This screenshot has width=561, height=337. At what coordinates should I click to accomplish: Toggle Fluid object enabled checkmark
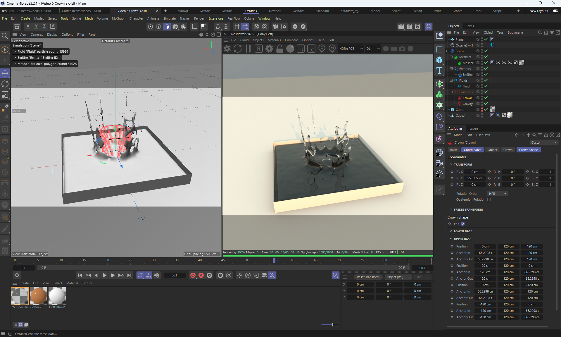(x=486, y=86)
